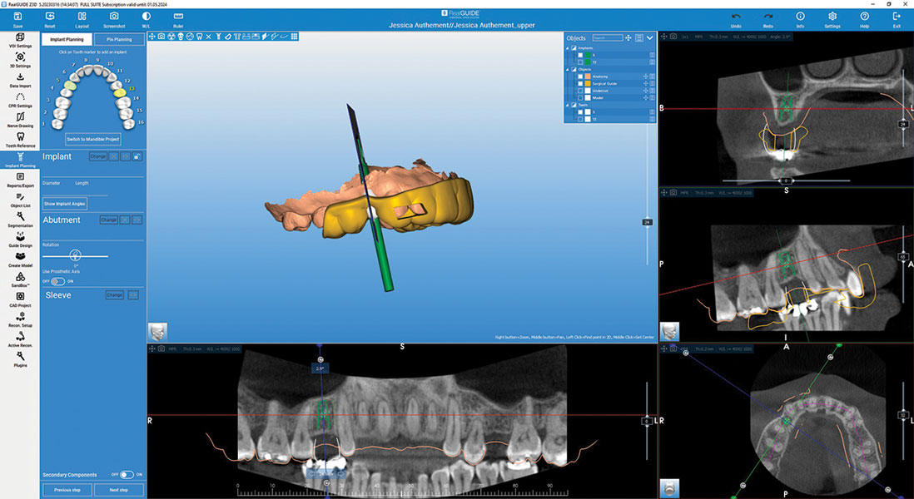Collapse the Teeth group in Objects tree
The height and width of the screenshot is (499, 914).
pyautogui.click(x=567, y=105)
